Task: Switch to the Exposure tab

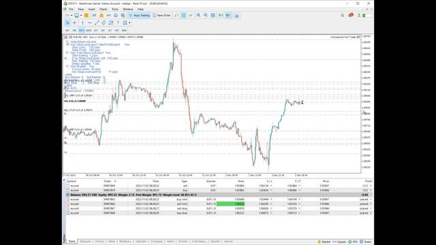Action: (x=85, y=242)
